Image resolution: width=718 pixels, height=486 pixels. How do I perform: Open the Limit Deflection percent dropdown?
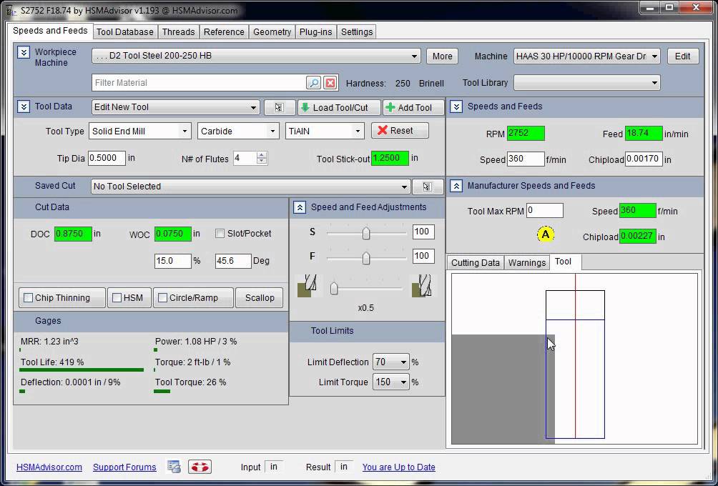[x=390, y=362]
